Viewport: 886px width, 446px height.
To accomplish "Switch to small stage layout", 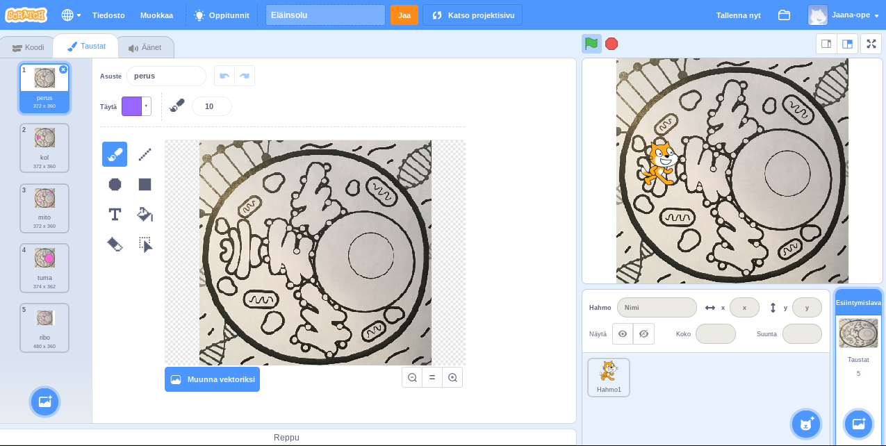I will 826,44.
